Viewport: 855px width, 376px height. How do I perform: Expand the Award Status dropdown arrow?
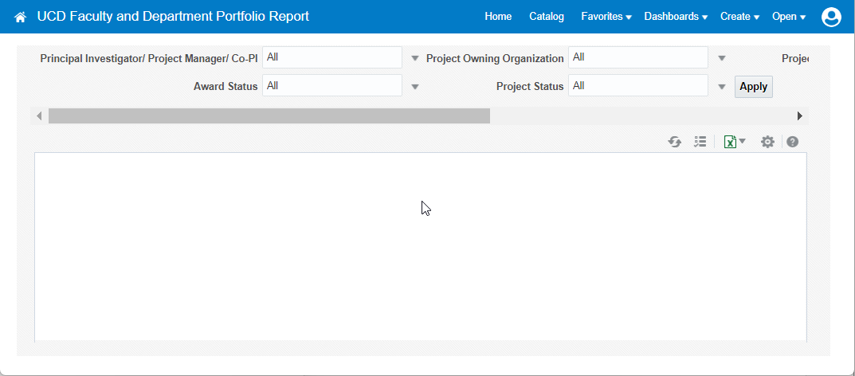[414, 87]
